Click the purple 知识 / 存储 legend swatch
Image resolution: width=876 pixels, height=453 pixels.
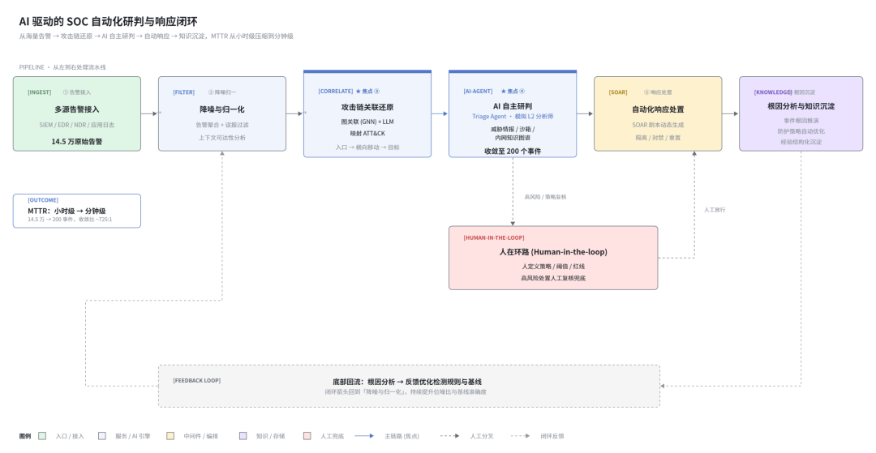pyautogui.click(x=243, y=436)
